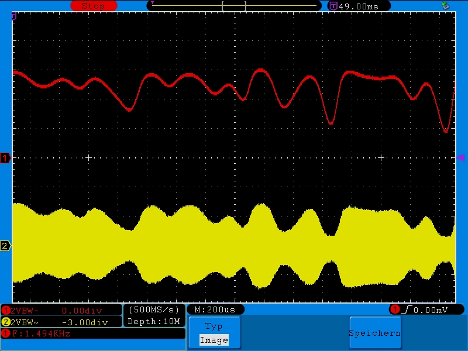Image resolution: width=468 pixels, height=351 pixels.
Task: Select the Image type value
Action: 214,340
